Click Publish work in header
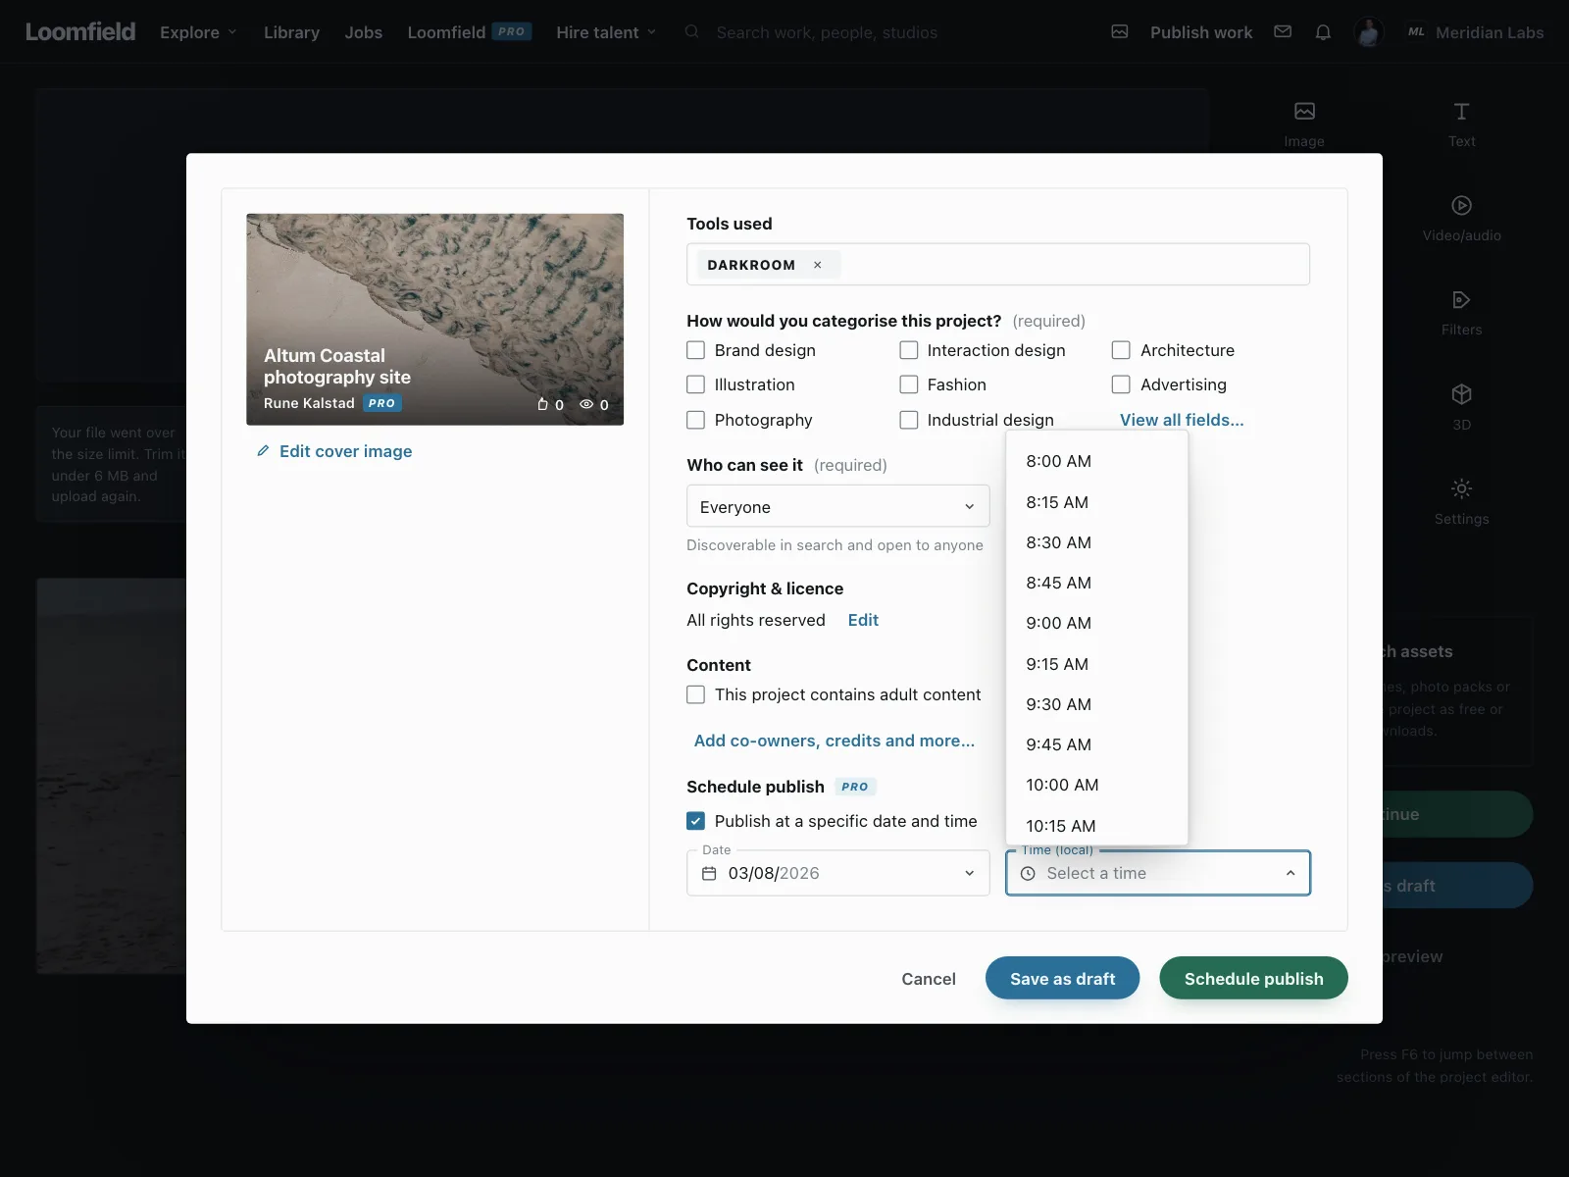 tap(1201, 32)
